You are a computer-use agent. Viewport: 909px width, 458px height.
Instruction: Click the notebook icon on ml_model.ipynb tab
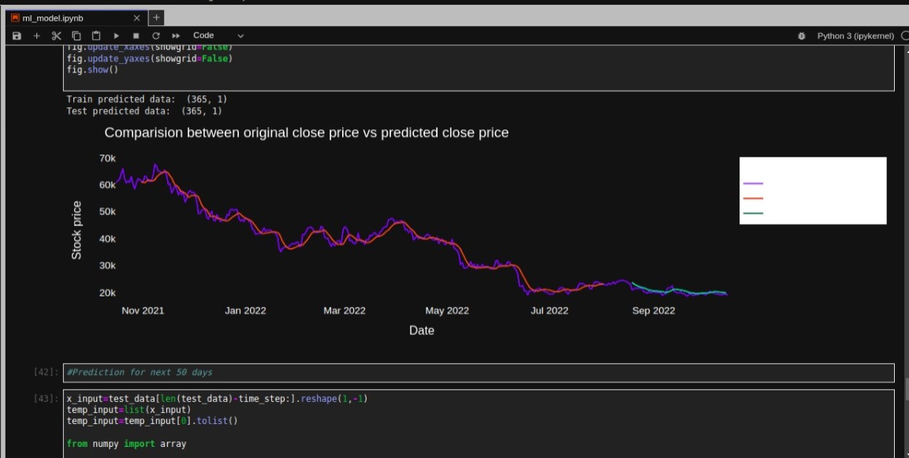[x=15, y=18]
